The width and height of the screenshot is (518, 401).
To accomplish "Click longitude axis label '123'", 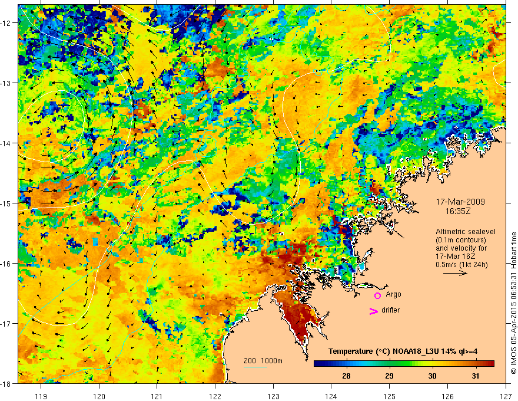I will point(273,396).
